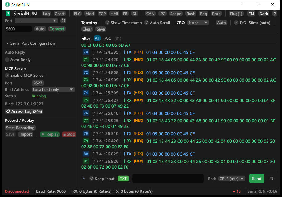The height and width of the screenshot is (197, 282).
Task: Open the End CRLF line-ending dropdown
Action: pyautogui.click(x=232, y=179)
